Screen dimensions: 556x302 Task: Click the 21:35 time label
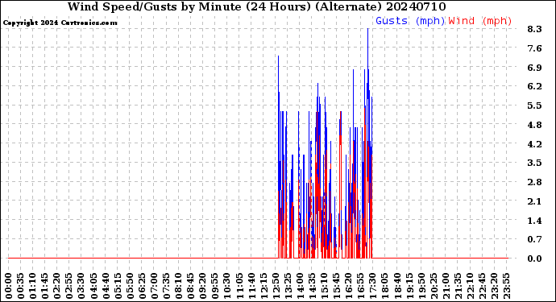[x=458, y=286]
